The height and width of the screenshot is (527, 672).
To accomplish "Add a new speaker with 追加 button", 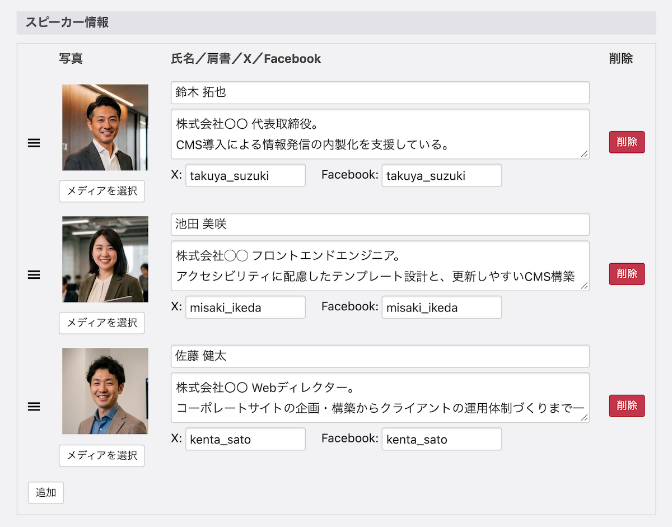I will click(x=46, y=493).
